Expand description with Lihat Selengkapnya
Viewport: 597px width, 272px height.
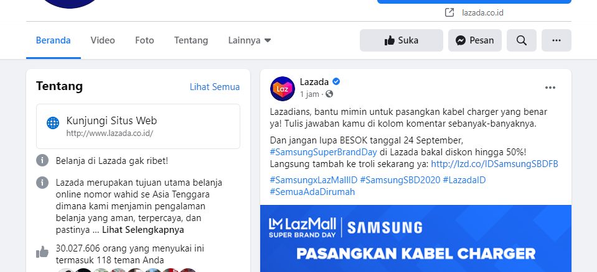pos(143,230)
